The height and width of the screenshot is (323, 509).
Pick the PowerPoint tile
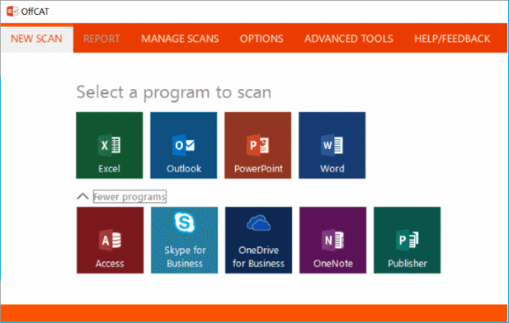257,145
